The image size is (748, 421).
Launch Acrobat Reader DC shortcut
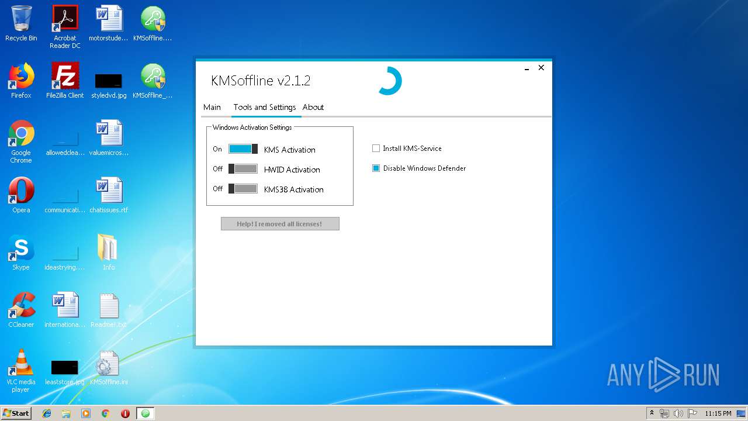(65, 26)
